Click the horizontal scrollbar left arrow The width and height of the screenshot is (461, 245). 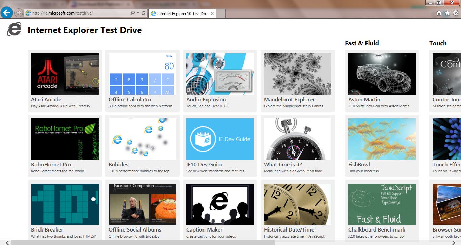[7, 242]
